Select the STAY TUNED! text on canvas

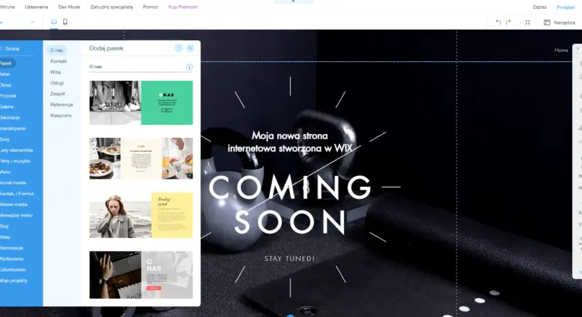click(290, 259)
